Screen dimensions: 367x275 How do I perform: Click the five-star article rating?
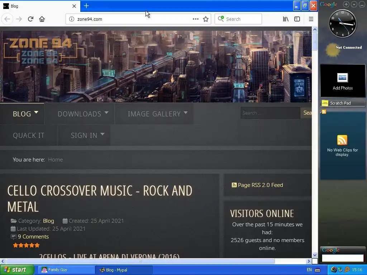(26, 245)
